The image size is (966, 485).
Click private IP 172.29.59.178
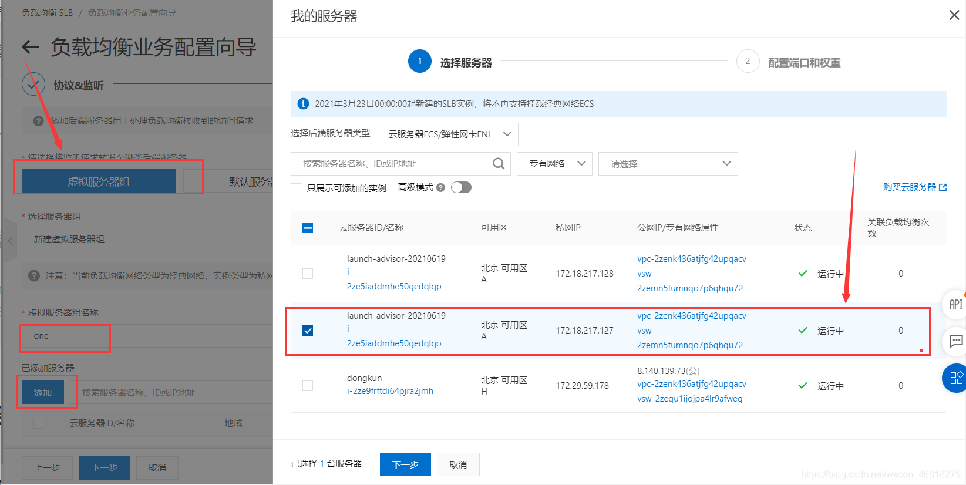[583, 386]
